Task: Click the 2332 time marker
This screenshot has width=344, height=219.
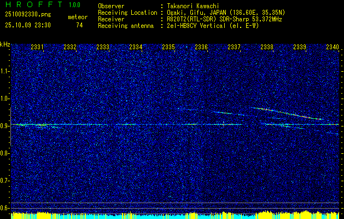Action: coord(70,47)
